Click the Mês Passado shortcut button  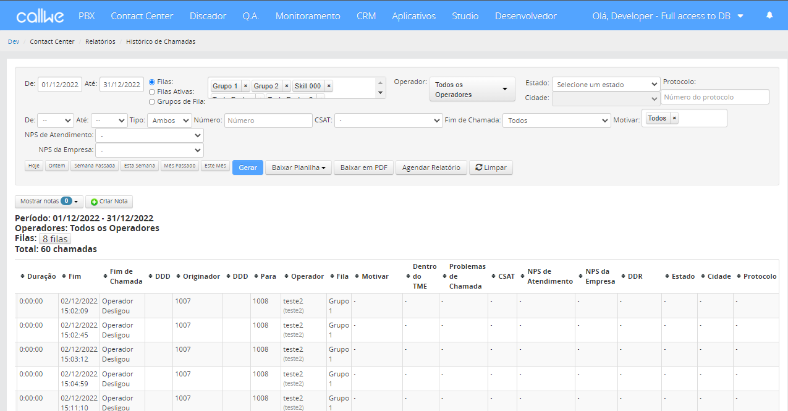[180, 166]
